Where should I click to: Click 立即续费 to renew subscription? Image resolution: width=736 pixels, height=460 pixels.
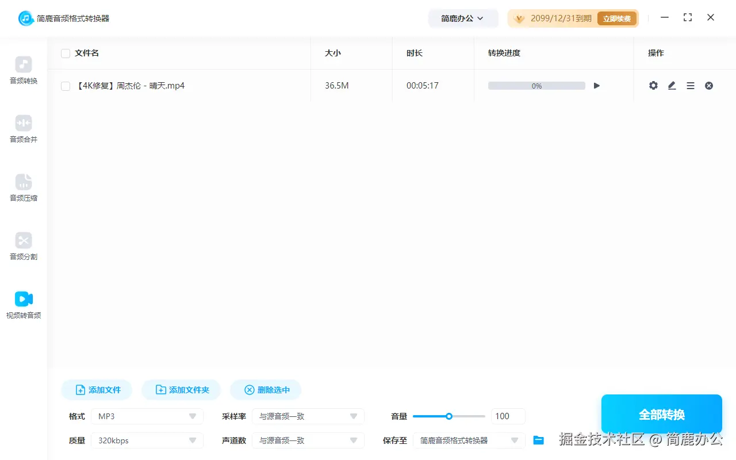point(617,18)
